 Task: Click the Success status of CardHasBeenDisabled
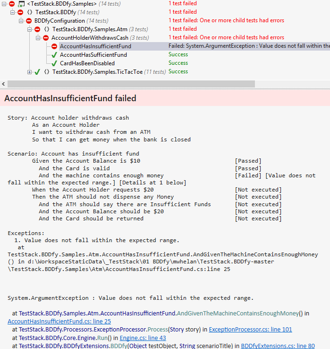coord(178,63)
